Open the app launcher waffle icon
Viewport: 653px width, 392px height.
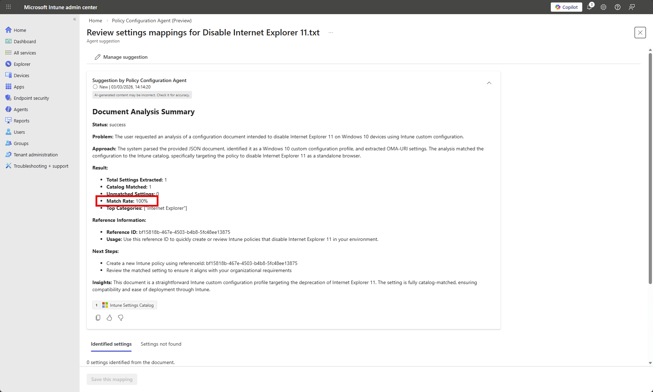pyautogui.click(x=8, y=7)
